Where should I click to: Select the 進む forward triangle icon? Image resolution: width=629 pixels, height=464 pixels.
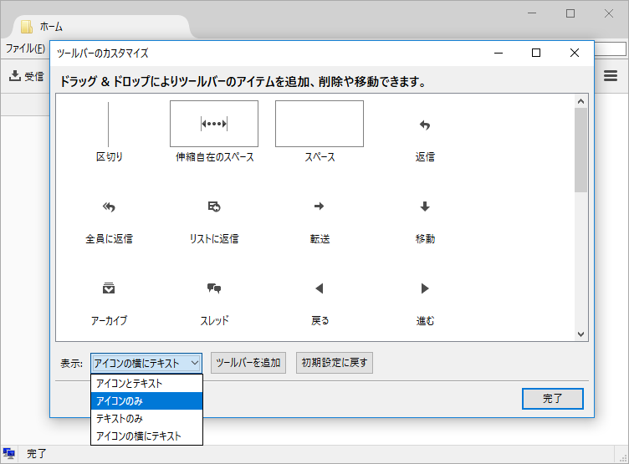pyautogui.click(x=425, y=288)
